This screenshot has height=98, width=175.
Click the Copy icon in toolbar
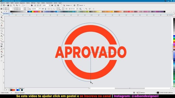(17, 5)
